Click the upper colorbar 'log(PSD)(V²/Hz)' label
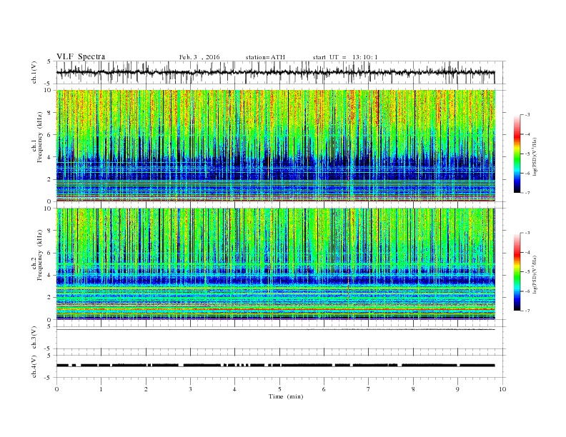Screen dimensions: 566x437 tap(535, 156)
